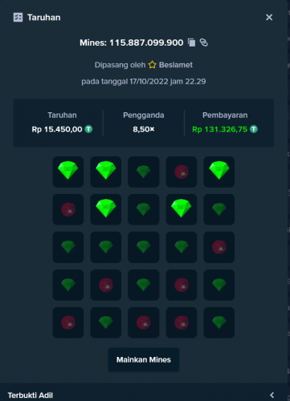Select the dim gem in row 2, column 5
290x401 pixels.
click(x=219, y=209)
